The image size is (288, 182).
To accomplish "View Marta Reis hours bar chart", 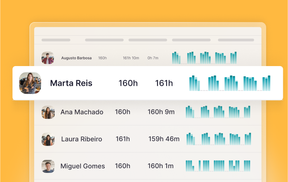I will coord(230,83).
